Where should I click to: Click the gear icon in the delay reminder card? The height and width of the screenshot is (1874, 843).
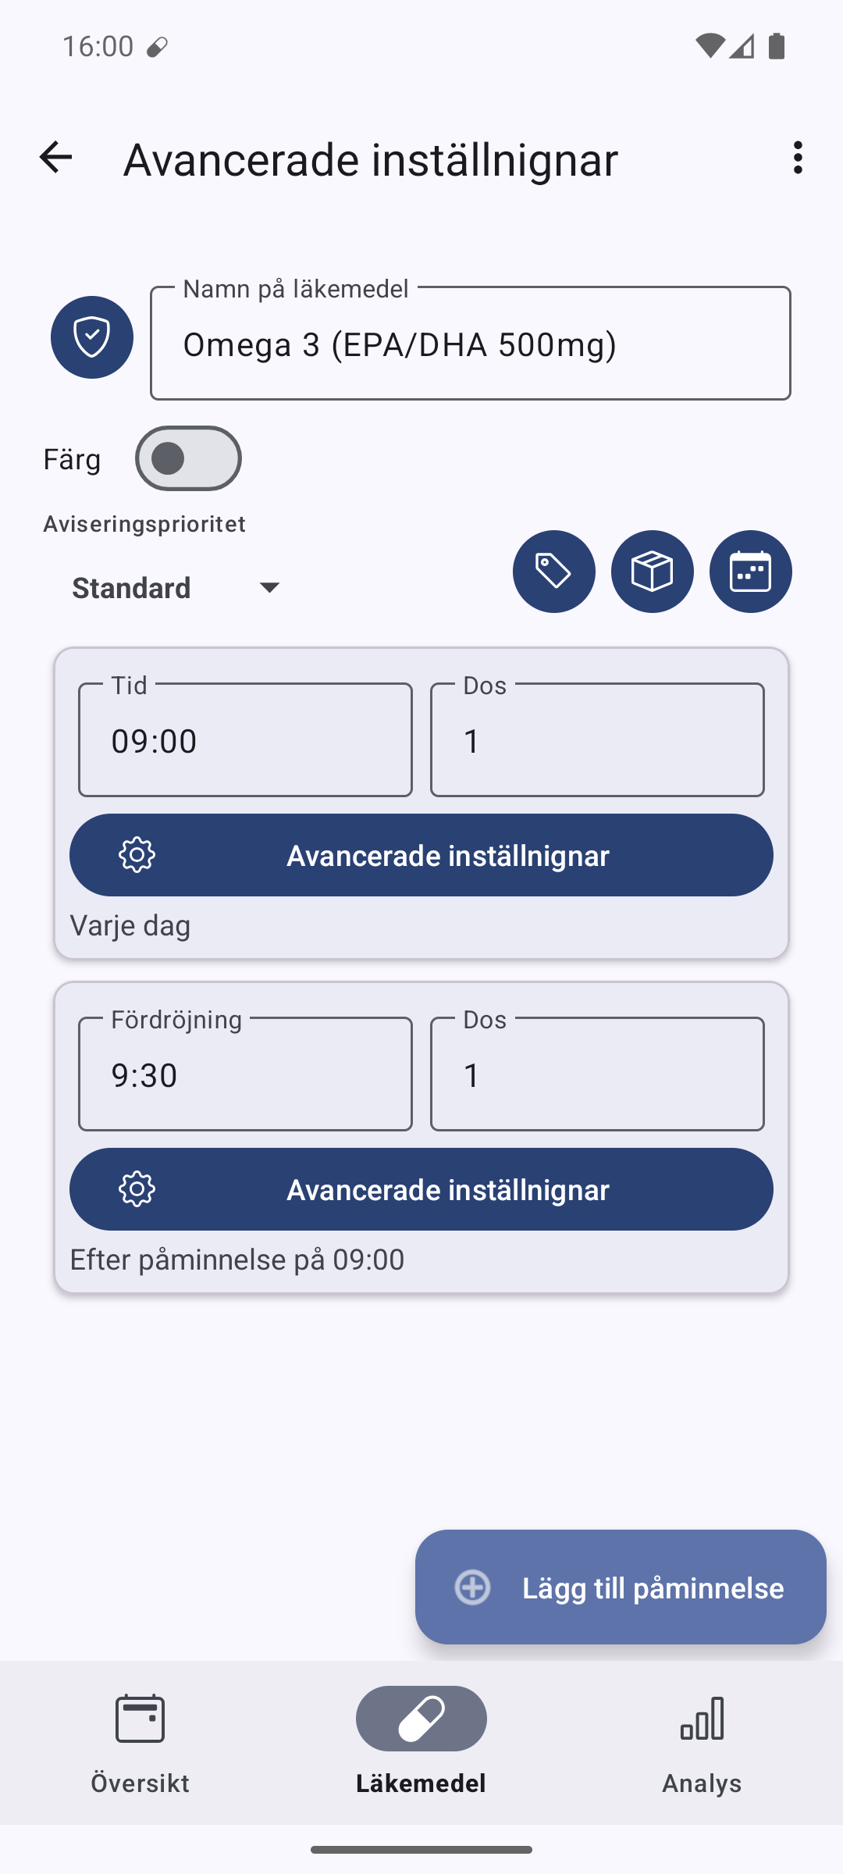click(x=137, y=1189)
